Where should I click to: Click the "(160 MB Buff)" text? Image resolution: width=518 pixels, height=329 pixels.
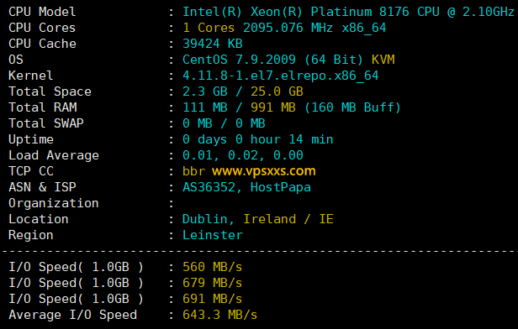[x=352, y=107]
